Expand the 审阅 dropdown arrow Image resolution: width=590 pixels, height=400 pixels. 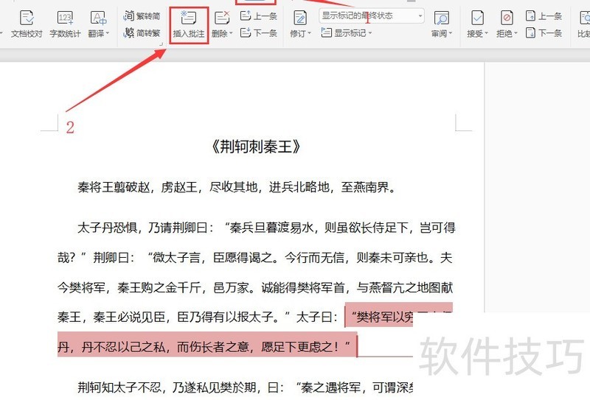450,33
